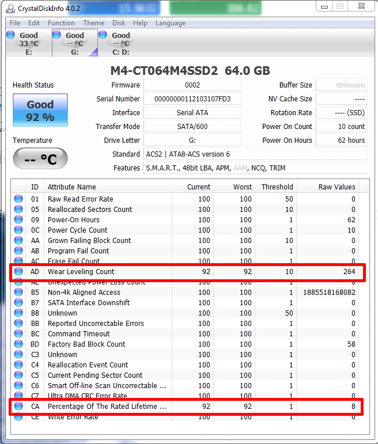Image resolution: width=378 pixels, height=444 pixels.
Task: Click the Features field listing S.M.A.R.T.
Action: click(255, 168)
